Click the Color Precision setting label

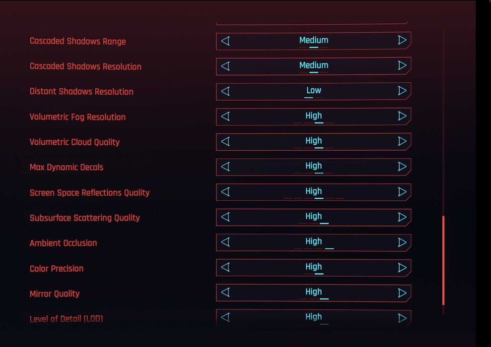click(x=57, y=269)
